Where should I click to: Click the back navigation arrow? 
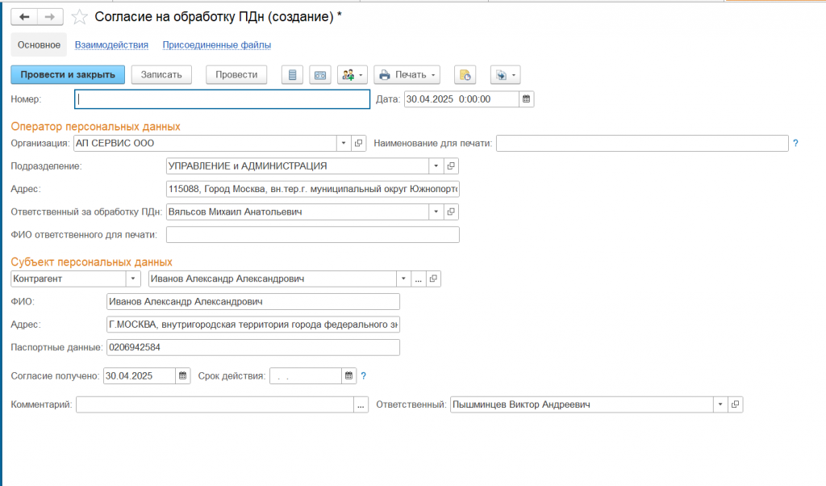pos(24,17)
